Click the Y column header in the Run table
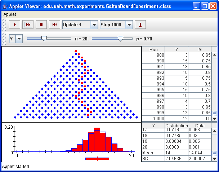Screen dimensions: 219x172 click(x=176, y=49)
